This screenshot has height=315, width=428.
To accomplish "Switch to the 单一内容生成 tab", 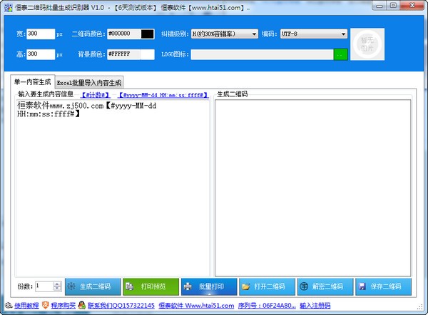I will pyautogui.click(x=33, y=81).
